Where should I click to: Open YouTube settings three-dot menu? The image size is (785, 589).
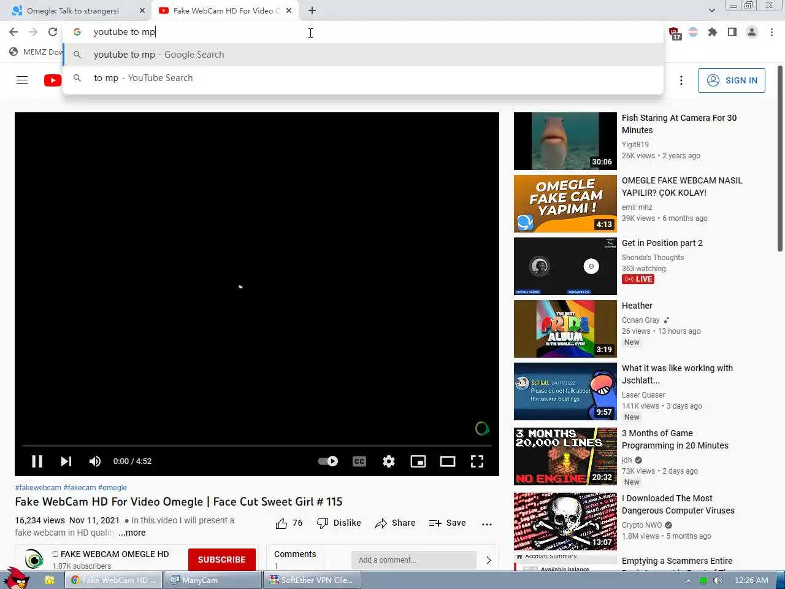[x=681, y=80]
